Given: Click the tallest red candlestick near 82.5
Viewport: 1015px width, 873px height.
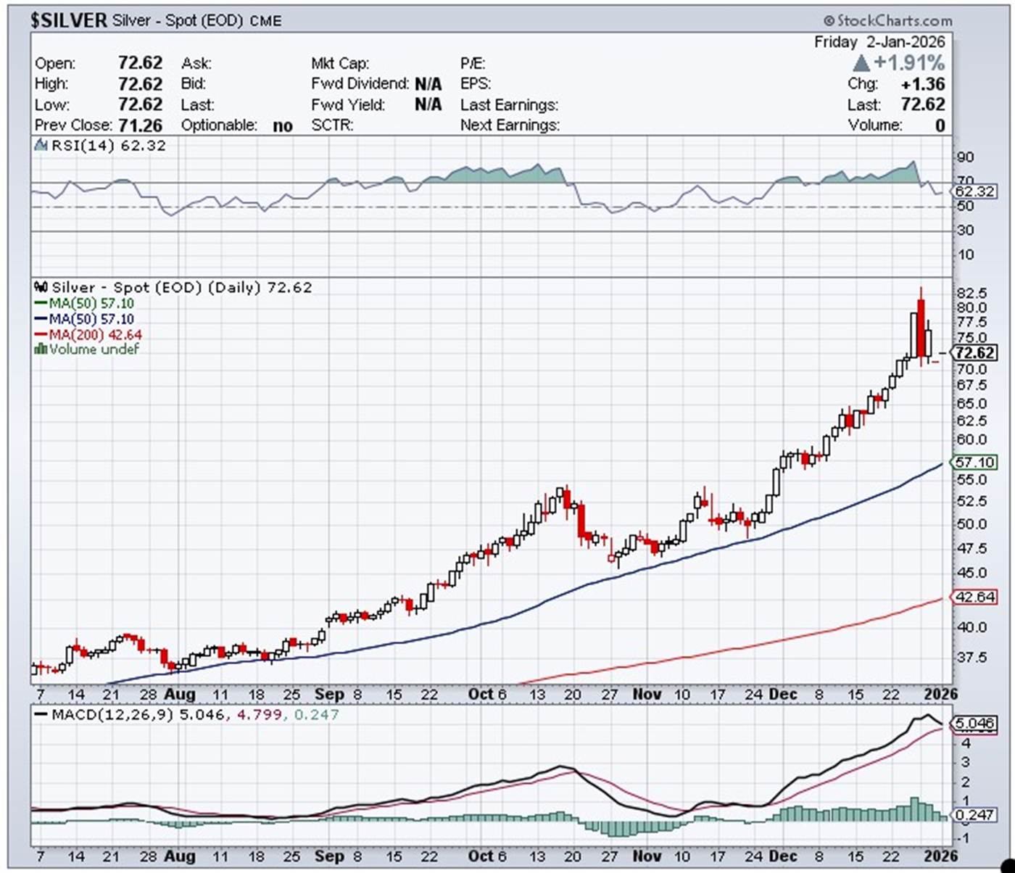Looking at the screenshot, I should [x=921, y=326].
